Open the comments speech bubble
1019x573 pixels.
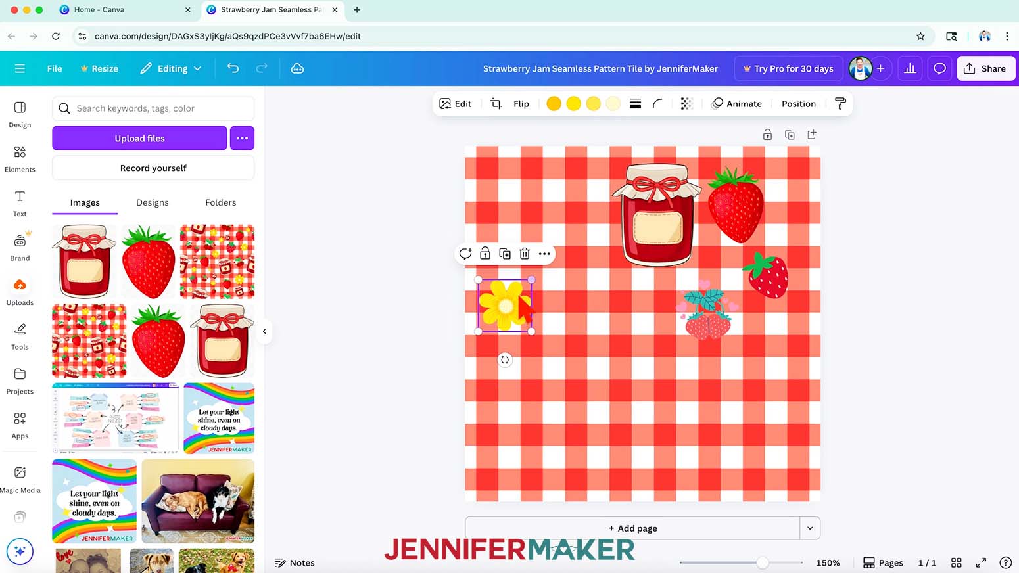click(x=939, y=68)
